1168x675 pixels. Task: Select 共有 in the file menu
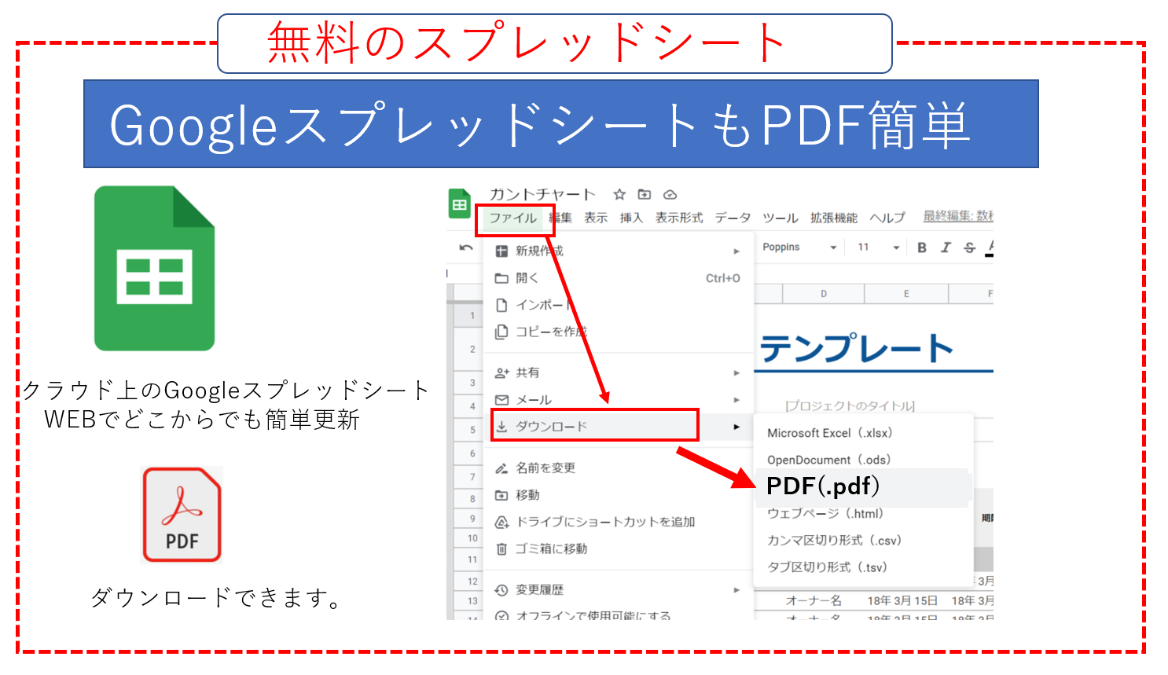pyautogui.click(x=619, y=372)
